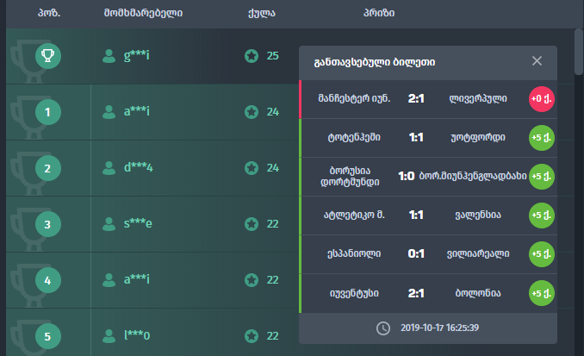
Task: Click the star icon in d***4's row
Action: coord(251,168)
